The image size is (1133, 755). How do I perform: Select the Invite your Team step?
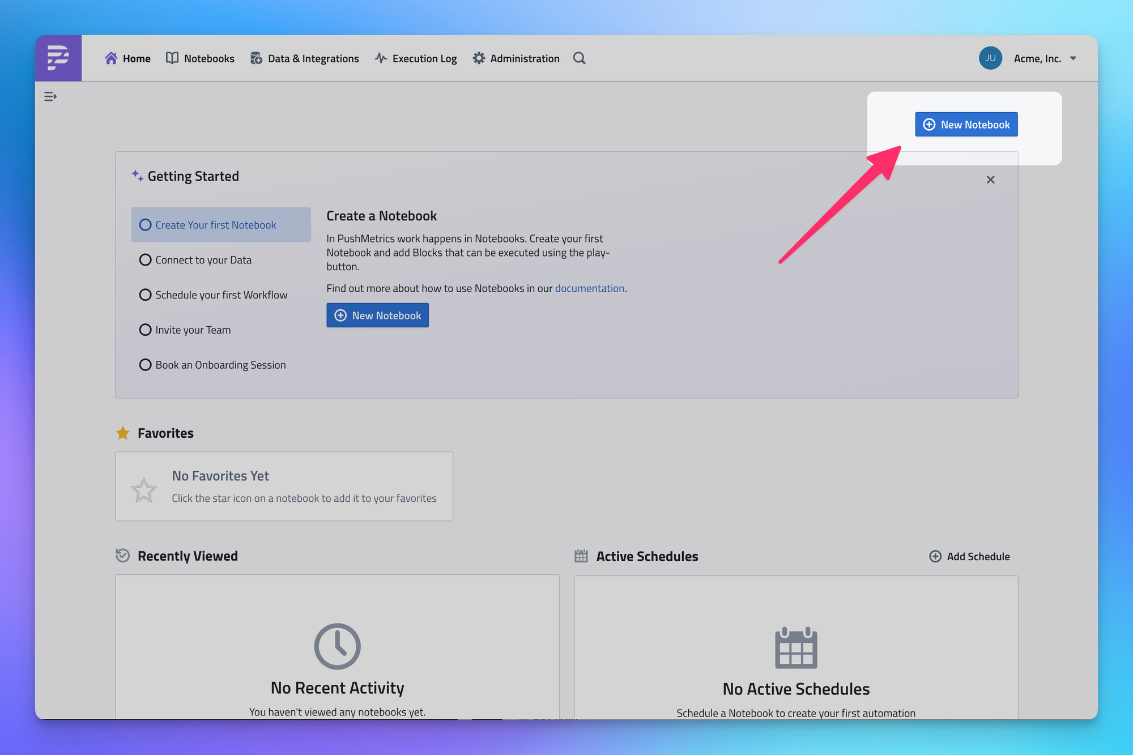(x=193, y=330)
